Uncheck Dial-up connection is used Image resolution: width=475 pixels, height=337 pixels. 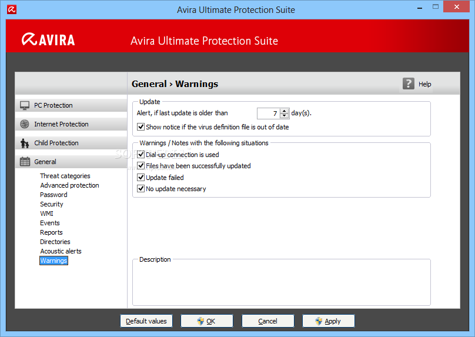141,155
